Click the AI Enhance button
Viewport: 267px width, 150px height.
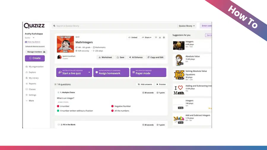pos(136,57)
